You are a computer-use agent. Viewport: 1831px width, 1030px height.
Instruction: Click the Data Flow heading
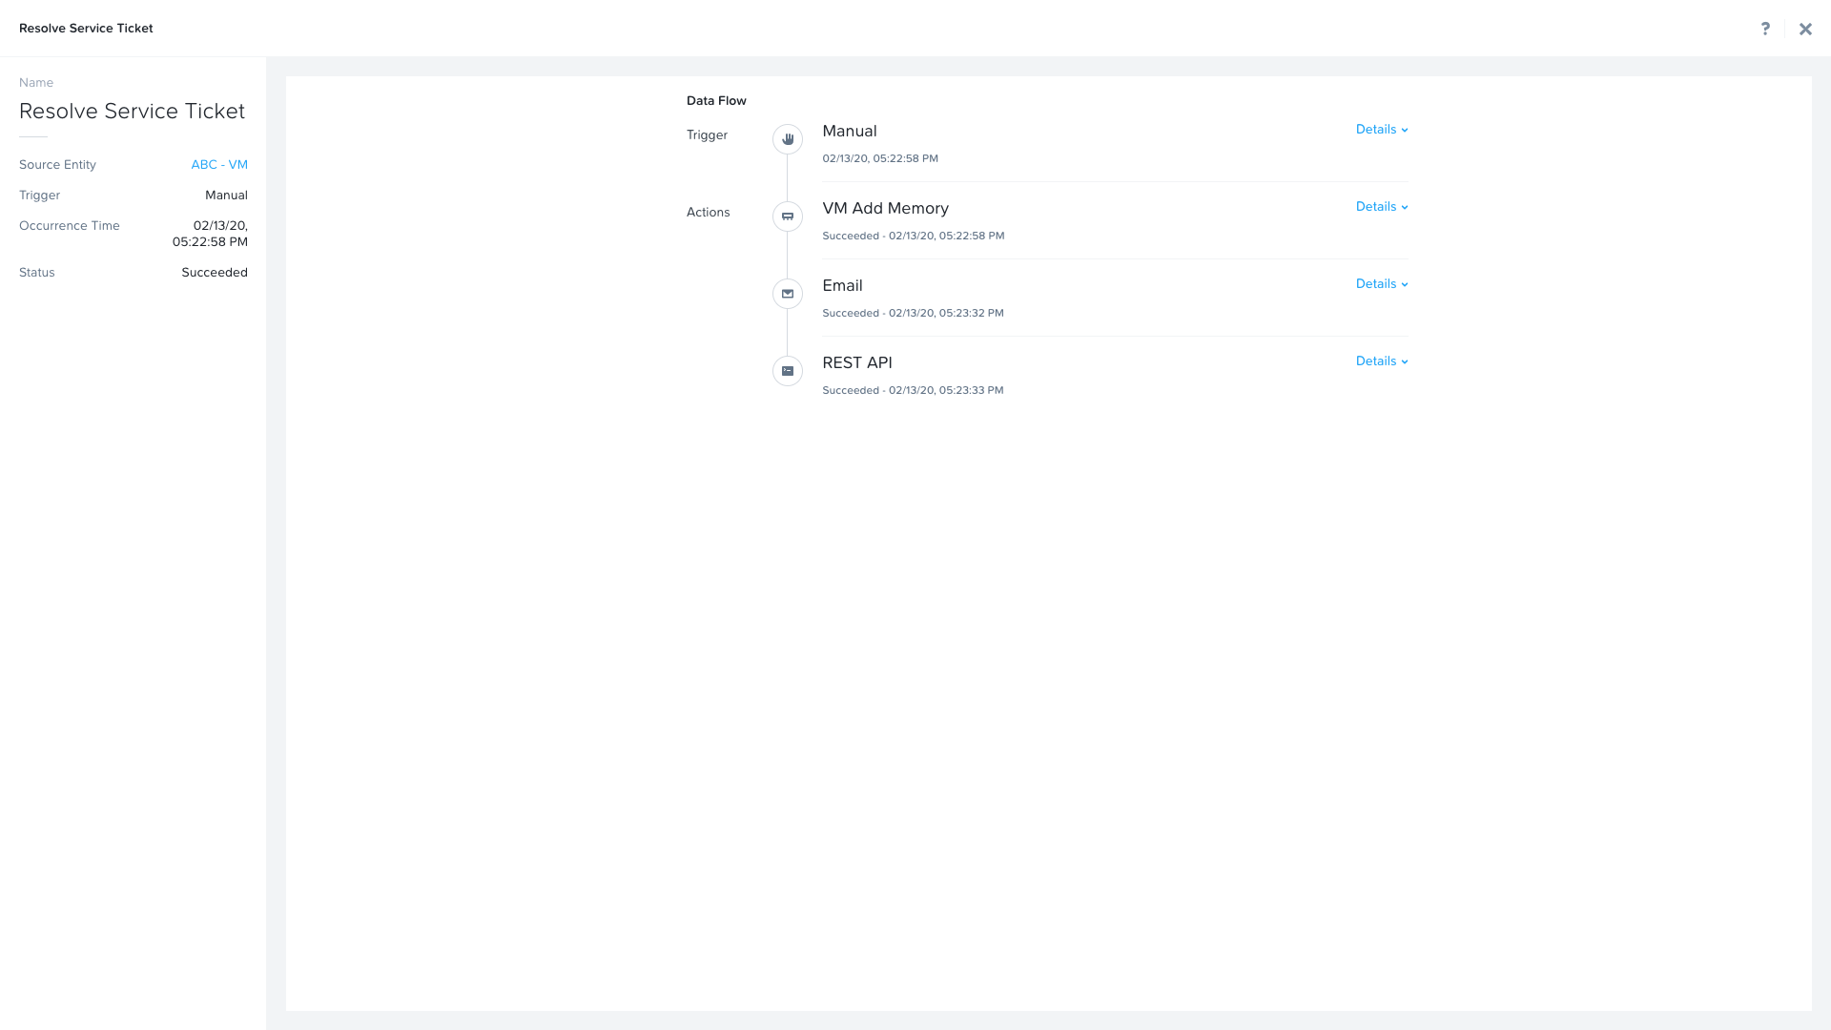click(x=716, y=101)
